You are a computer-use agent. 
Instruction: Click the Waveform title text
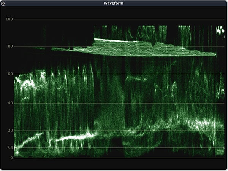(114, 3)
